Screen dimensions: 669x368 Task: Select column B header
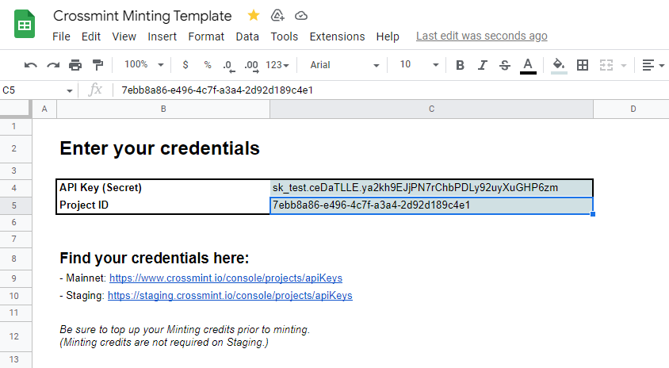click(x=163, y=109)
